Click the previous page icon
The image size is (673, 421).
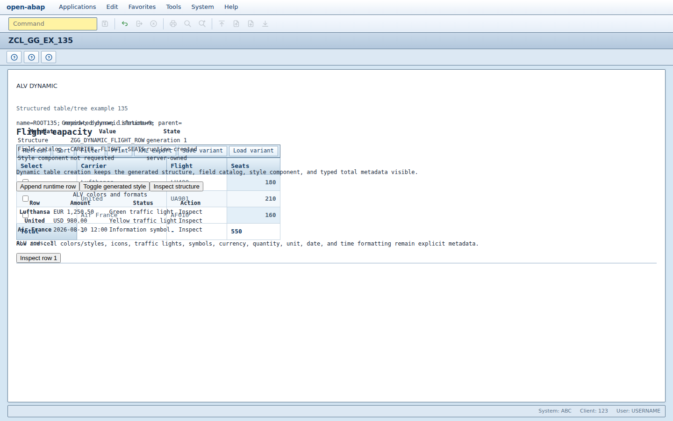coord(236,24)
